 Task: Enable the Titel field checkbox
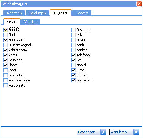5,35
